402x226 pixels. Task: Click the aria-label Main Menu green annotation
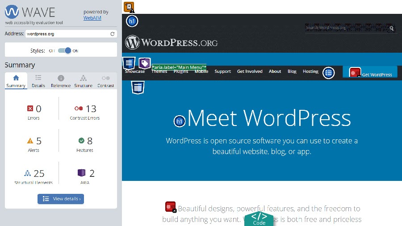click(x=179, y=67)
